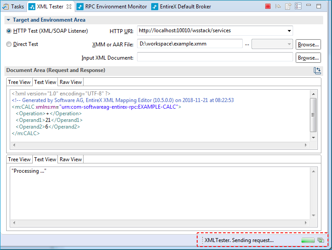Image resolution: width=332 pixels, height=250 pixels.
Task: Click request pane scroll down arrow
Action: [313, 138]
